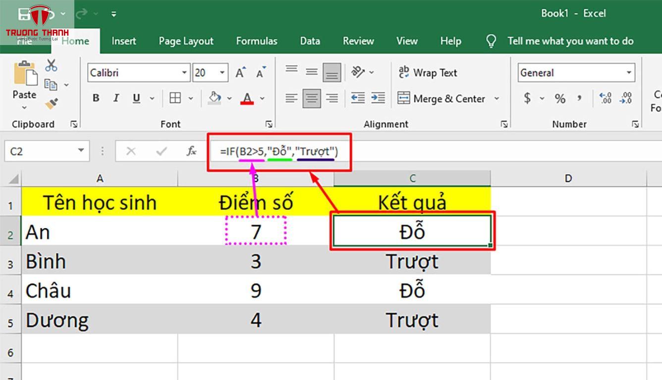
Task: Click the Redo arrow in title bar
Action: [82, 14]
